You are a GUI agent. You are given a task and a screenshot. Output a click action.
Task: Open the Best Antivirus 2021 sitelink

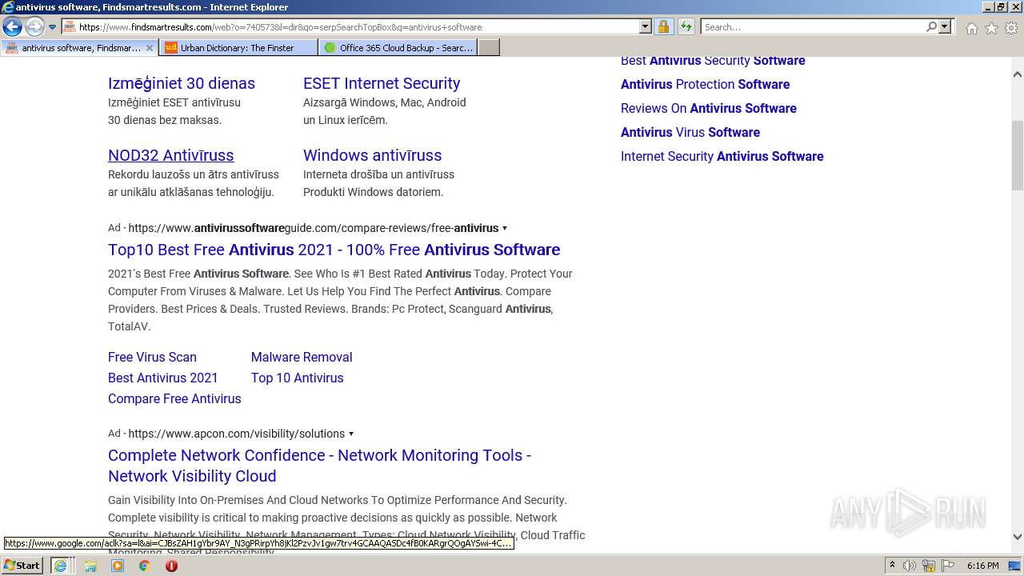[163, 378]
